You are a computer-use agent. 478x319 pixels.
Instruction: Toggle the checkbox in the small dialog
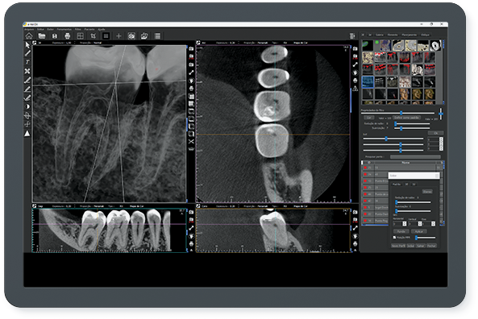coord(394,238)
